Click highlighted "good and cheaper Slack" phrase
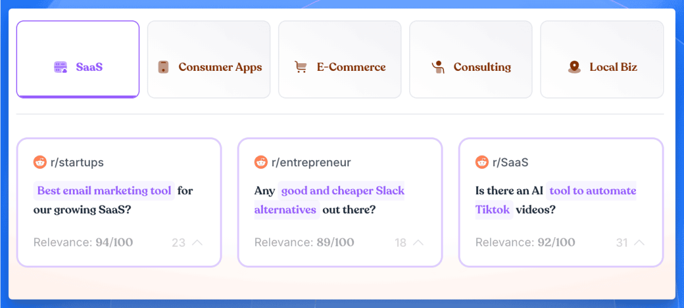 coord(342,190)
